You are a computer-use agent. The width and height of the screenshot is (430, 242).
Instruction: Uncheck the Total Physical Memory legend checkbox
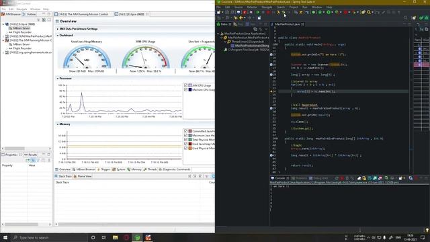pos(185,140)
